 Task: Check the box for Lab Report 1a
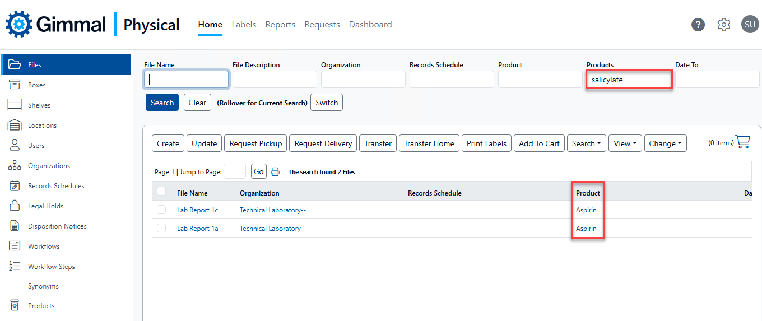[161, 229]
